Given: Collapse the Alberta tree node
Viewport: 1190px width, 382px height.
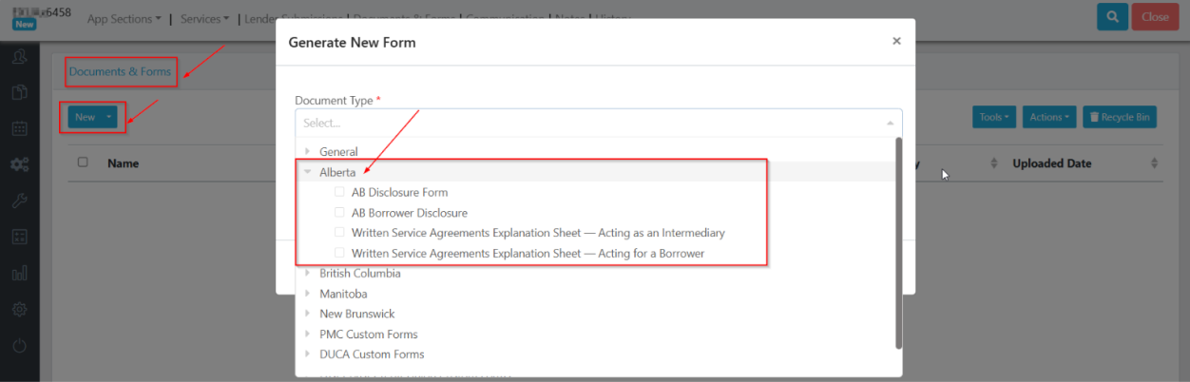Looking at the screenshot, I should pos(307,172).
